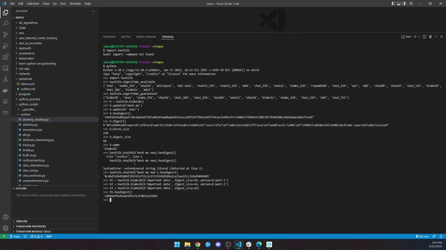This screenshot has height=250, width=446.
Task: Click the feedback icon in status bar
Action: 435,236
